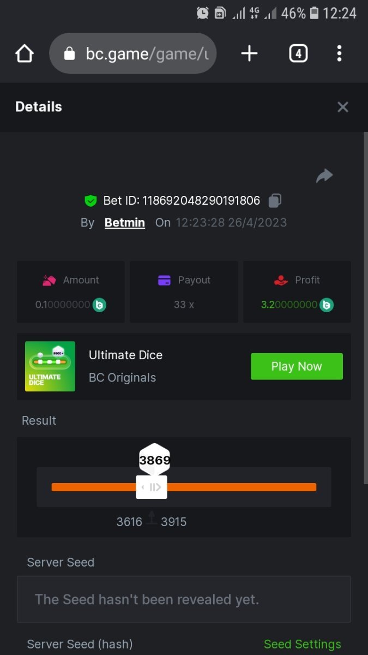The width and height of the screenshot is (368, 655).
Task: Click the green verified shield icon
Action: [x=91, y=201]
